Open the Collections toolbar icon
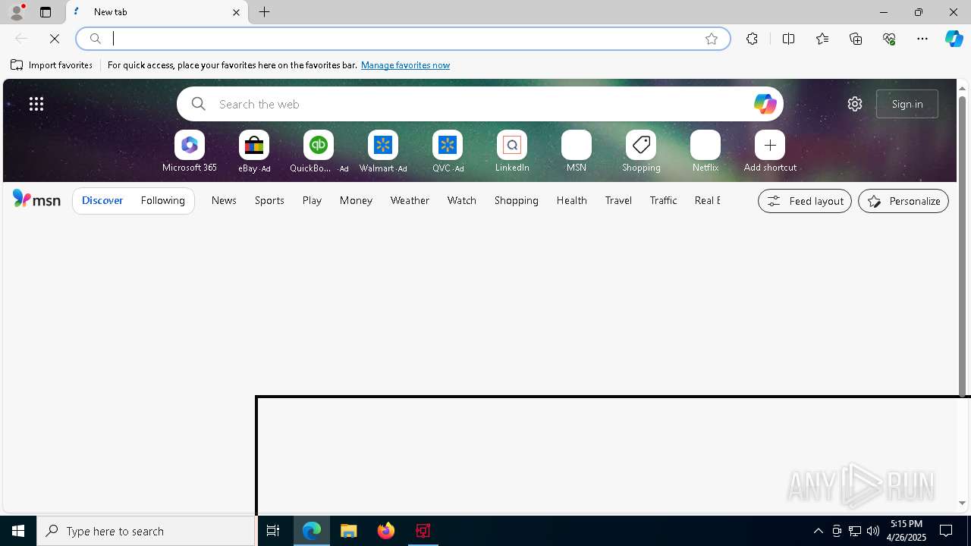 856,39
